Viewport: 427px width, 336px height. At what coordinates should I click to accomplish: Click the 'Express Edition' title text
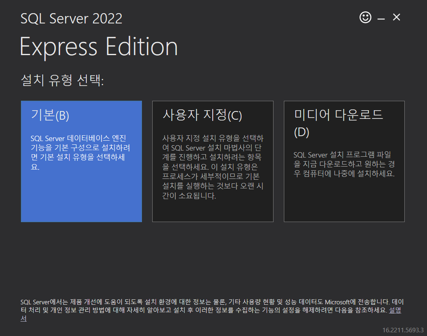click(99, 47)
